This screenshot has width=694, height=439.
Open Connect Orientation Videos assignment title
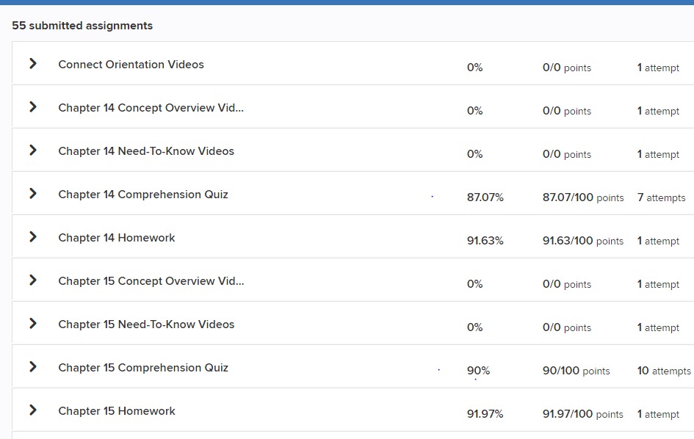tap(131, 65)
